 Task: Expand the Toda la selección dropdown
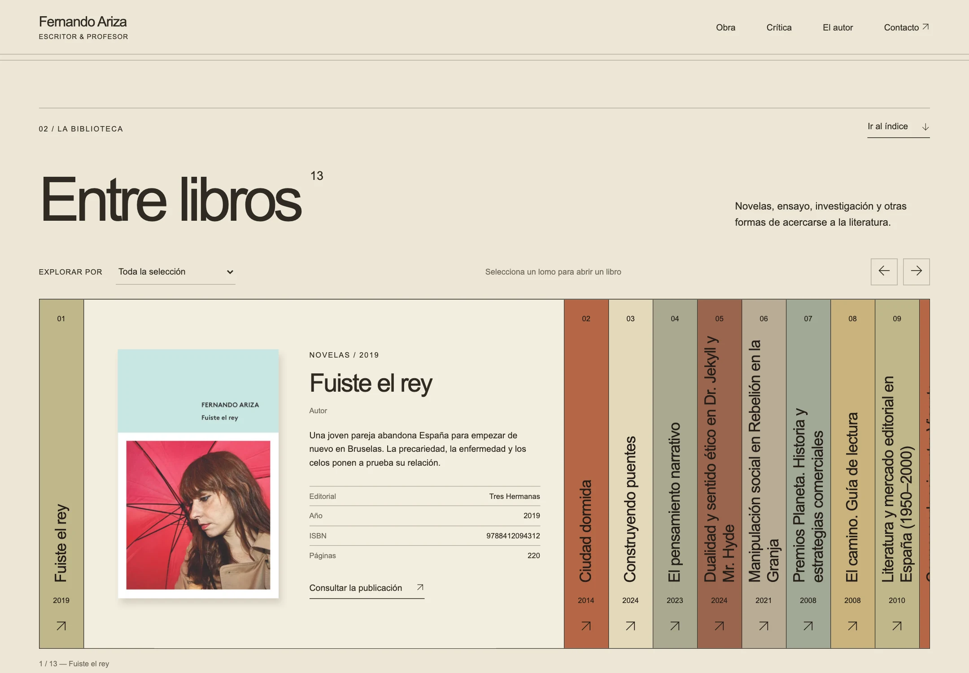175,272
